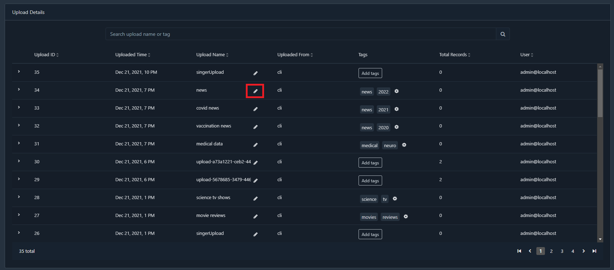Expand row for upload 27
The image size is (614, 270).
(19, 215)
